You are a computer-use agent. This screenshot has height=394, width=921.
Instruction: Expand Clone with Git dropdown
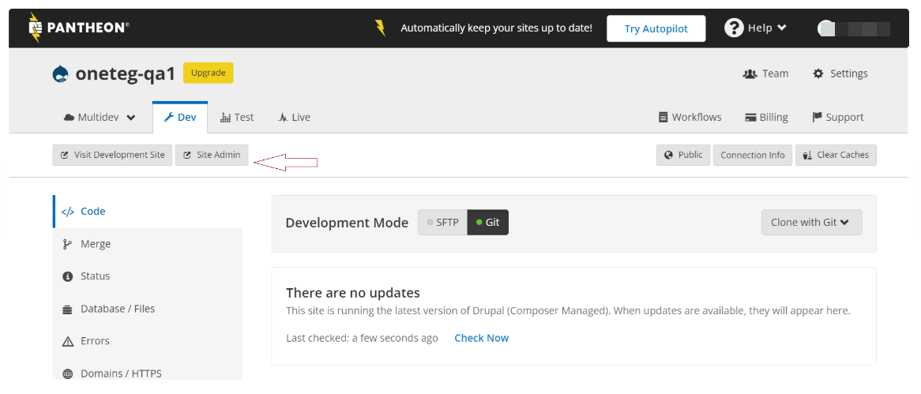[810, 223]
